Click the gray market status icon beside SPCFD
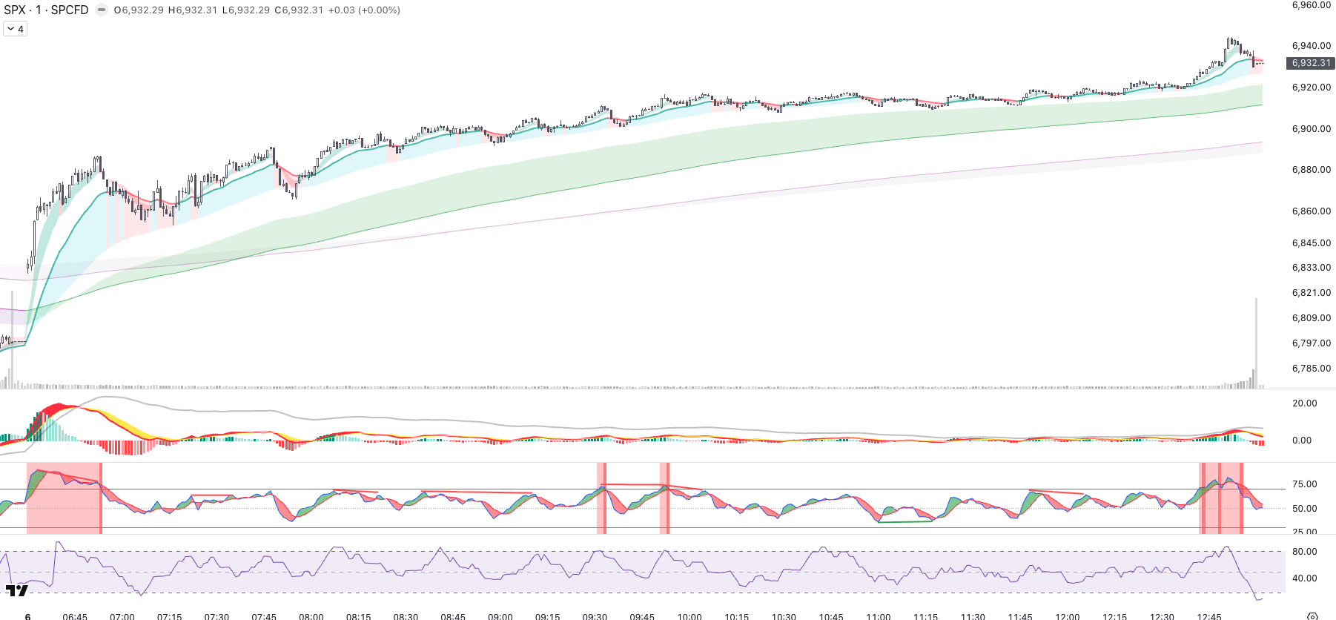This screenshot has height=620, width=1336. coord(102,10)
